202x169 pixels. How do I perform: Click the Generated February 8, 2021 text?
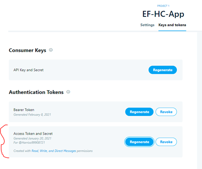pyautogui.click(x=32, y=115)
